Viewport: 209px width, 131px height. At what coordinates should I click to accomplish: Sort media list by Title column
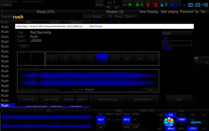tap(28, 22)
